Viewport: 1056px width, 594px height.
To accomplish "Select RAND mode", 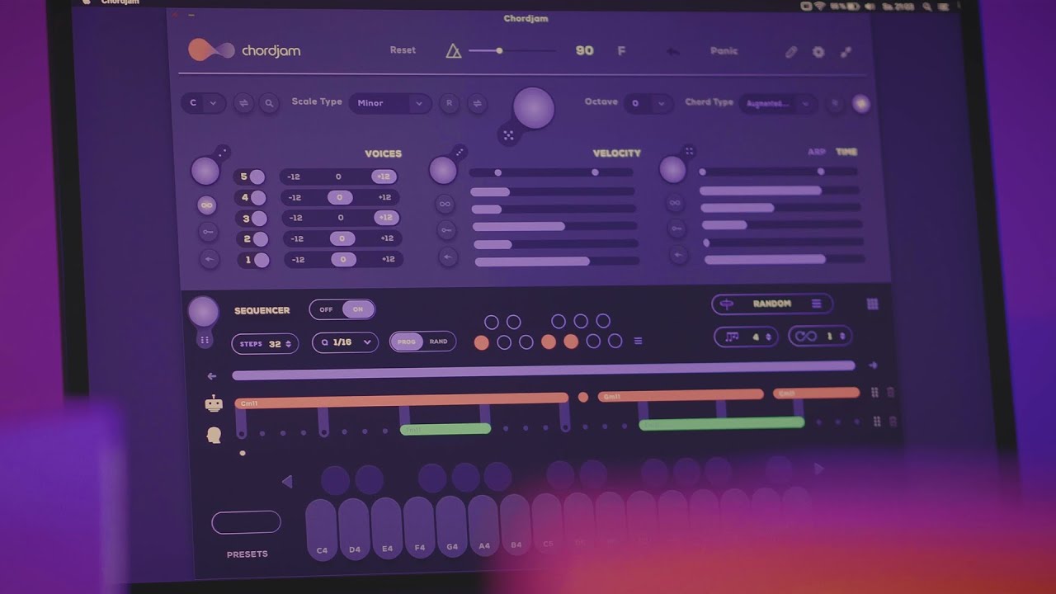I will point(439,341).
